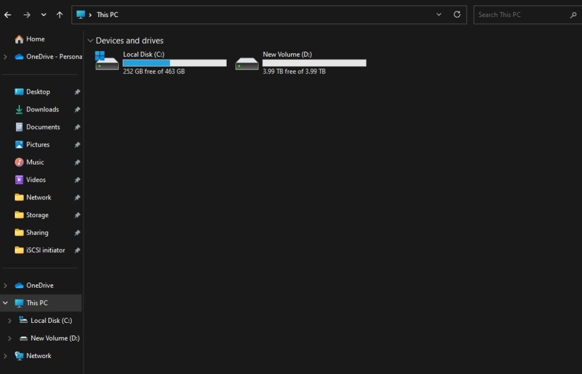Click the 3.99 TB free of 3.99 TB text

pyautogui.click(x=294, y=71)
